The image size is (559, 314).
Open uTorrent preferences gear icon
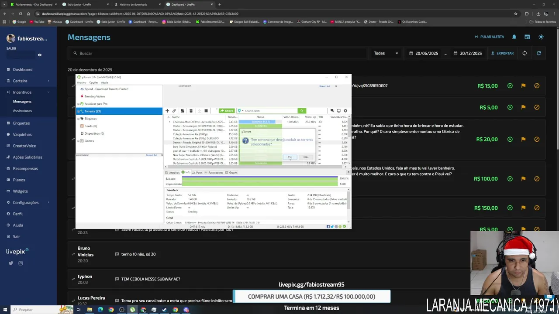point(345,111)
